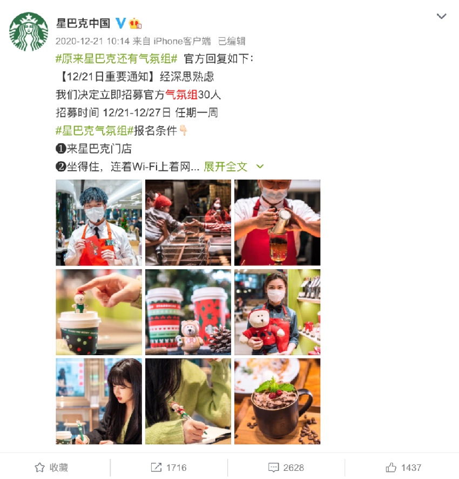Click the red highlighted 气氛组 keyword
Screen dimensions: 459x479
tap(181, 95)
